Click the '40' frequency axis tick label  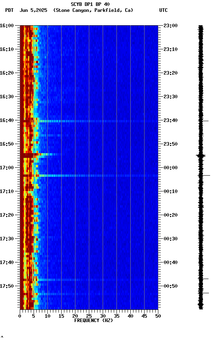pos(131,316)
